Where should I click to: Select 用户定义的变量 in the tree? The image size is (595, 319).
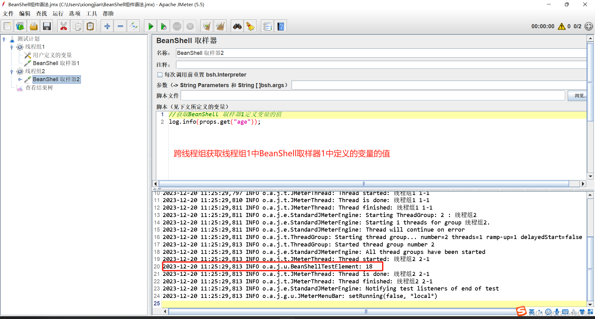tap(52, 55)
